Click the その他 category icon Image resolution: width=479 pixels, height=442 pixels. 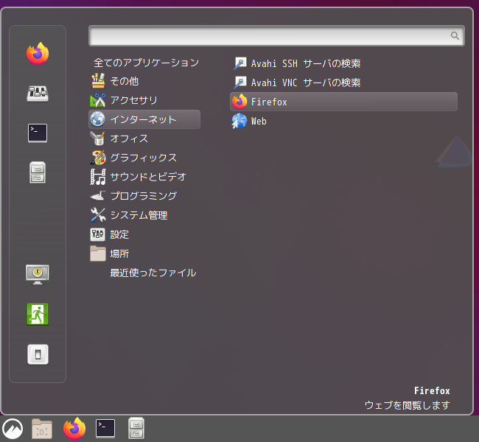tap(98, 81)
